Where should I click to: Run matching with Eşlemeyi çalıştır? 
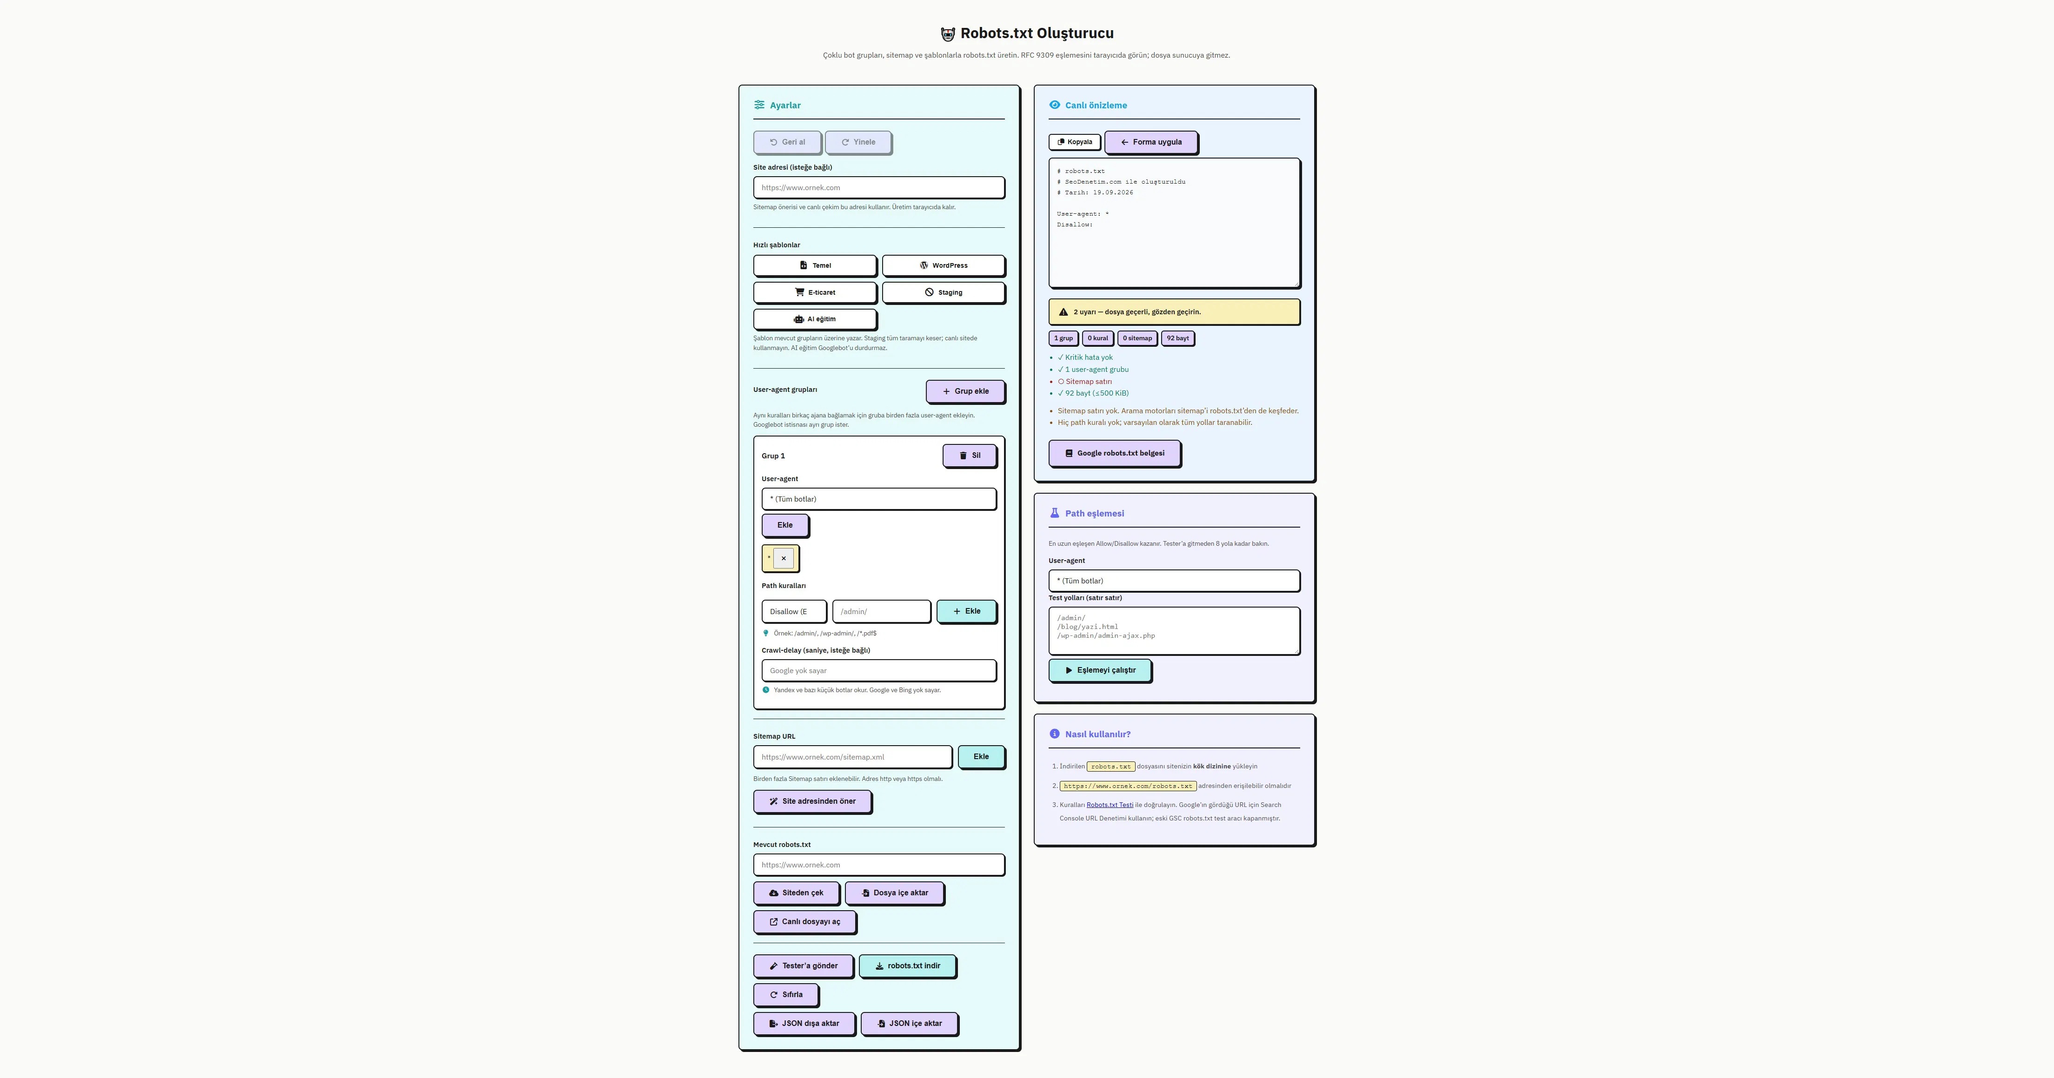click(x=1100, y=670)
